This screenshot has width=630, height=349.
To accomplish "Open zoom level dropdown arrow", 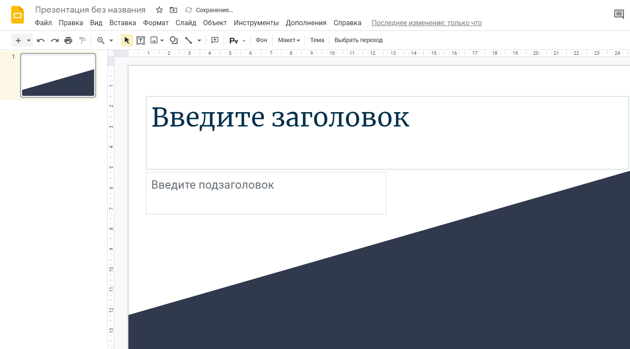I will tap(111, 40).
